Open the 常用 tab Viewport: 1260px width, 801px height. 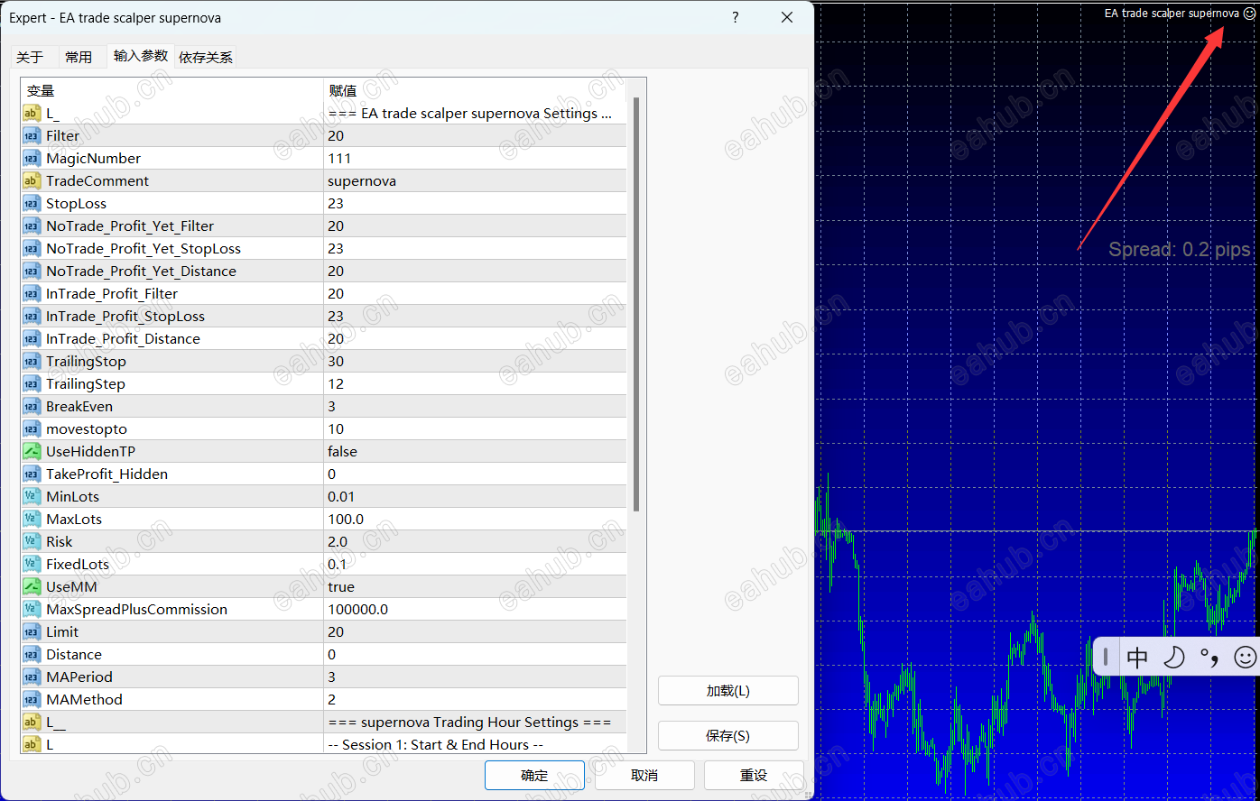pyautogui.click(x=79, y=57)
